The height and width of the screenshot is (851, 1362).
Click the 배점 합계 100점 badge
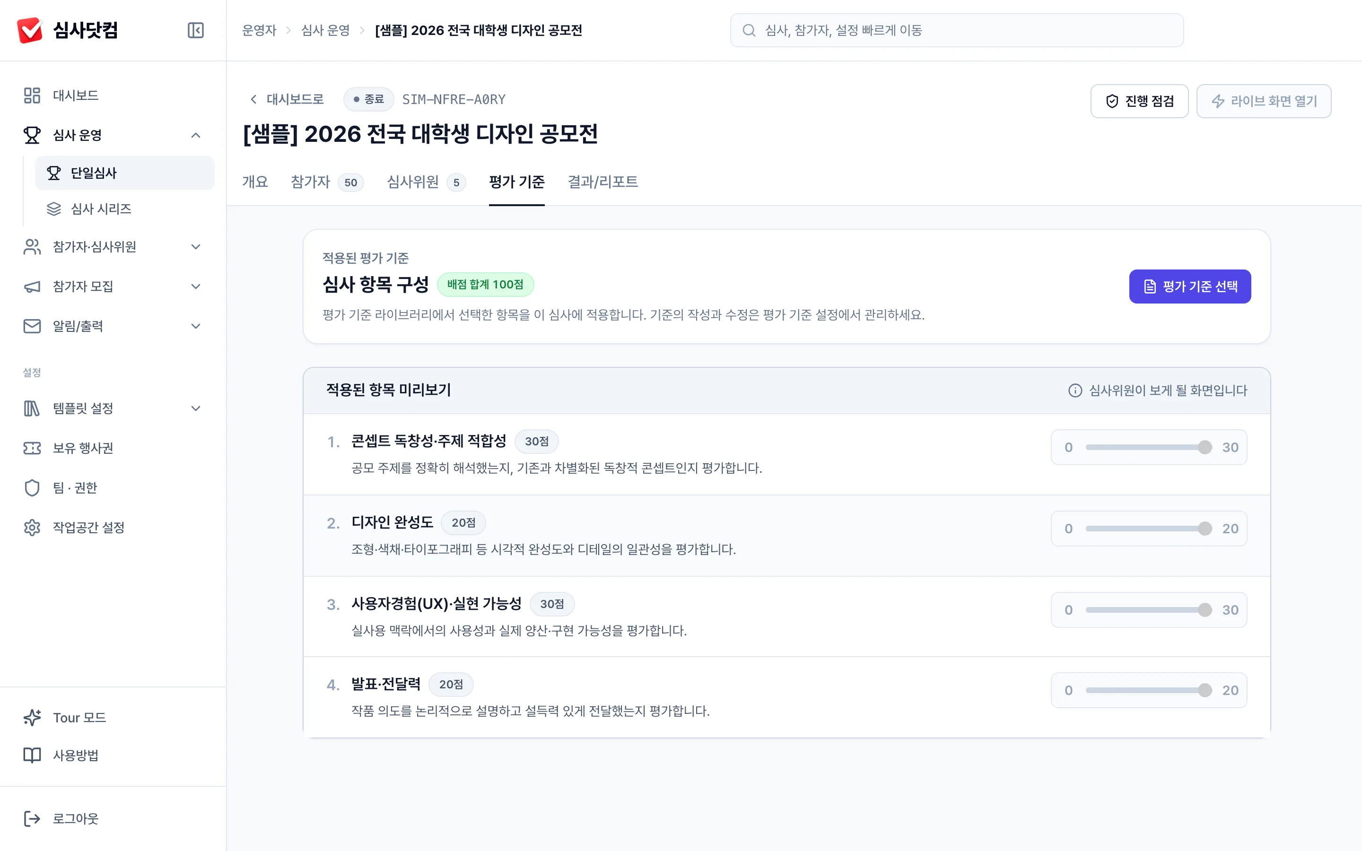(485, 284)
